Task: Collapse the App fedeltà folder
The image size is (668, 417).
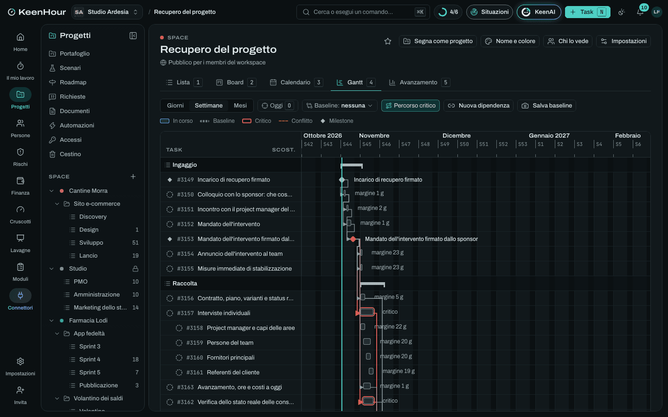Action: [57, 334]
